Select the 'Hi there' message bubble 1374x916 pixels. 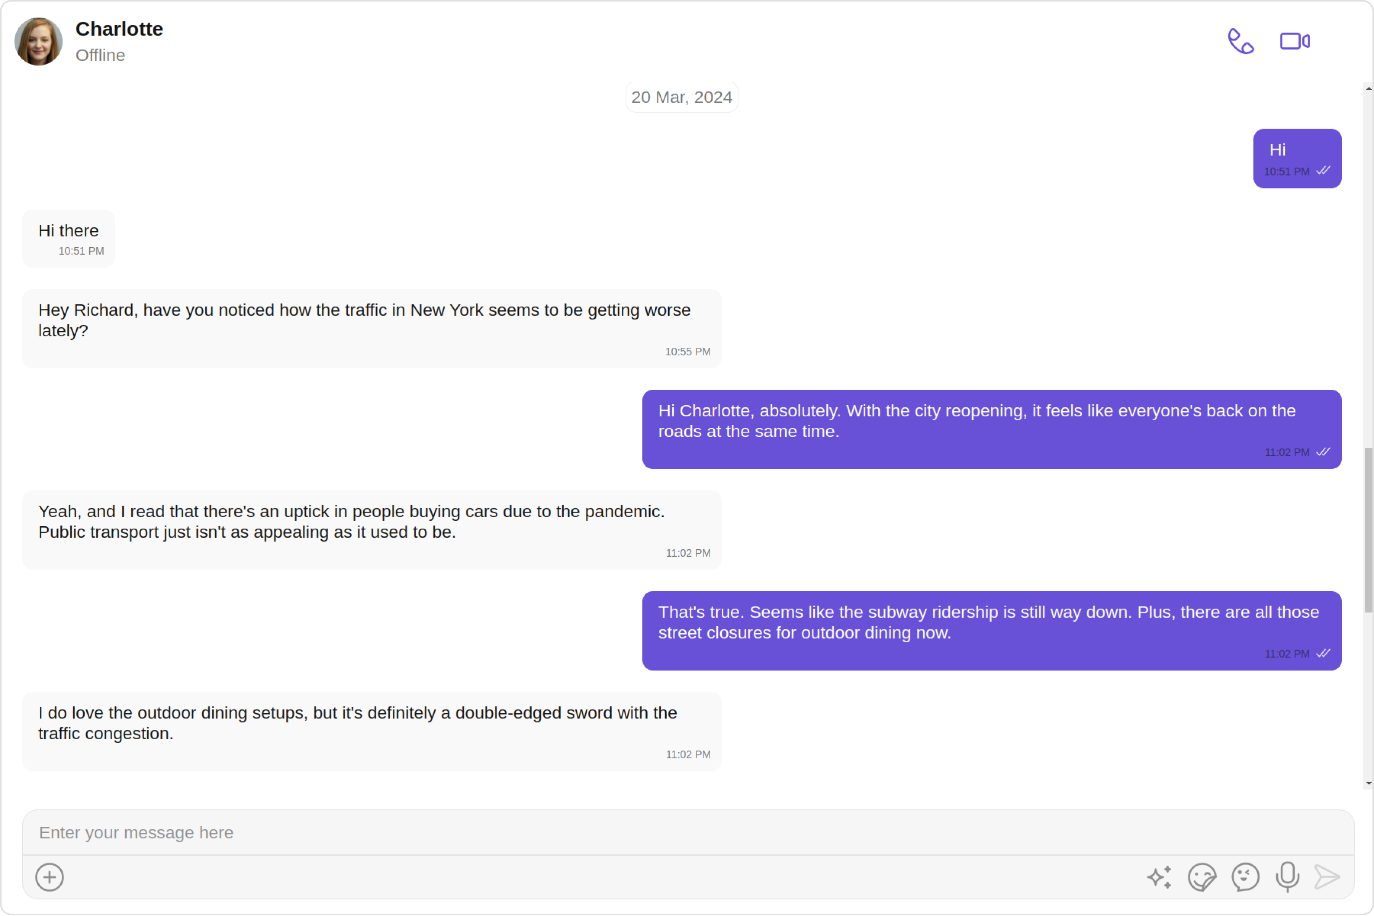[x=69, y=238]
